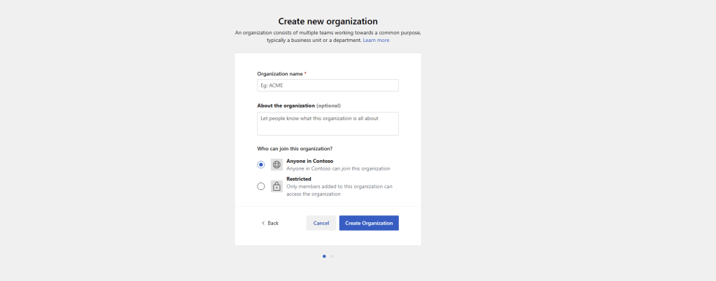Select the Restricted radio button
This screenshot has width=716, height=281.
[x=261, y=187]
